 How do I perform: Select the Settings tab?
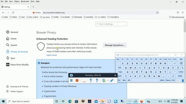click(x=15, y=7)
